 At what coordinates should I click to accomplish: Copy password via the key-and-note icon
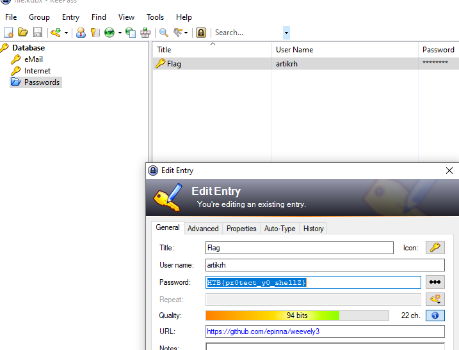(x=95, y=33)
